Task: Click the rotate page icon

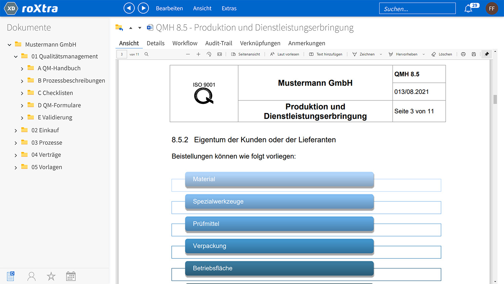Action: (209, 54)
